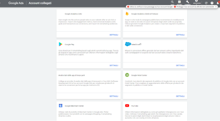The image size is (220, 121).
Task: Click the Google Hotel Center green icon
Action: [x=127, y=75]
